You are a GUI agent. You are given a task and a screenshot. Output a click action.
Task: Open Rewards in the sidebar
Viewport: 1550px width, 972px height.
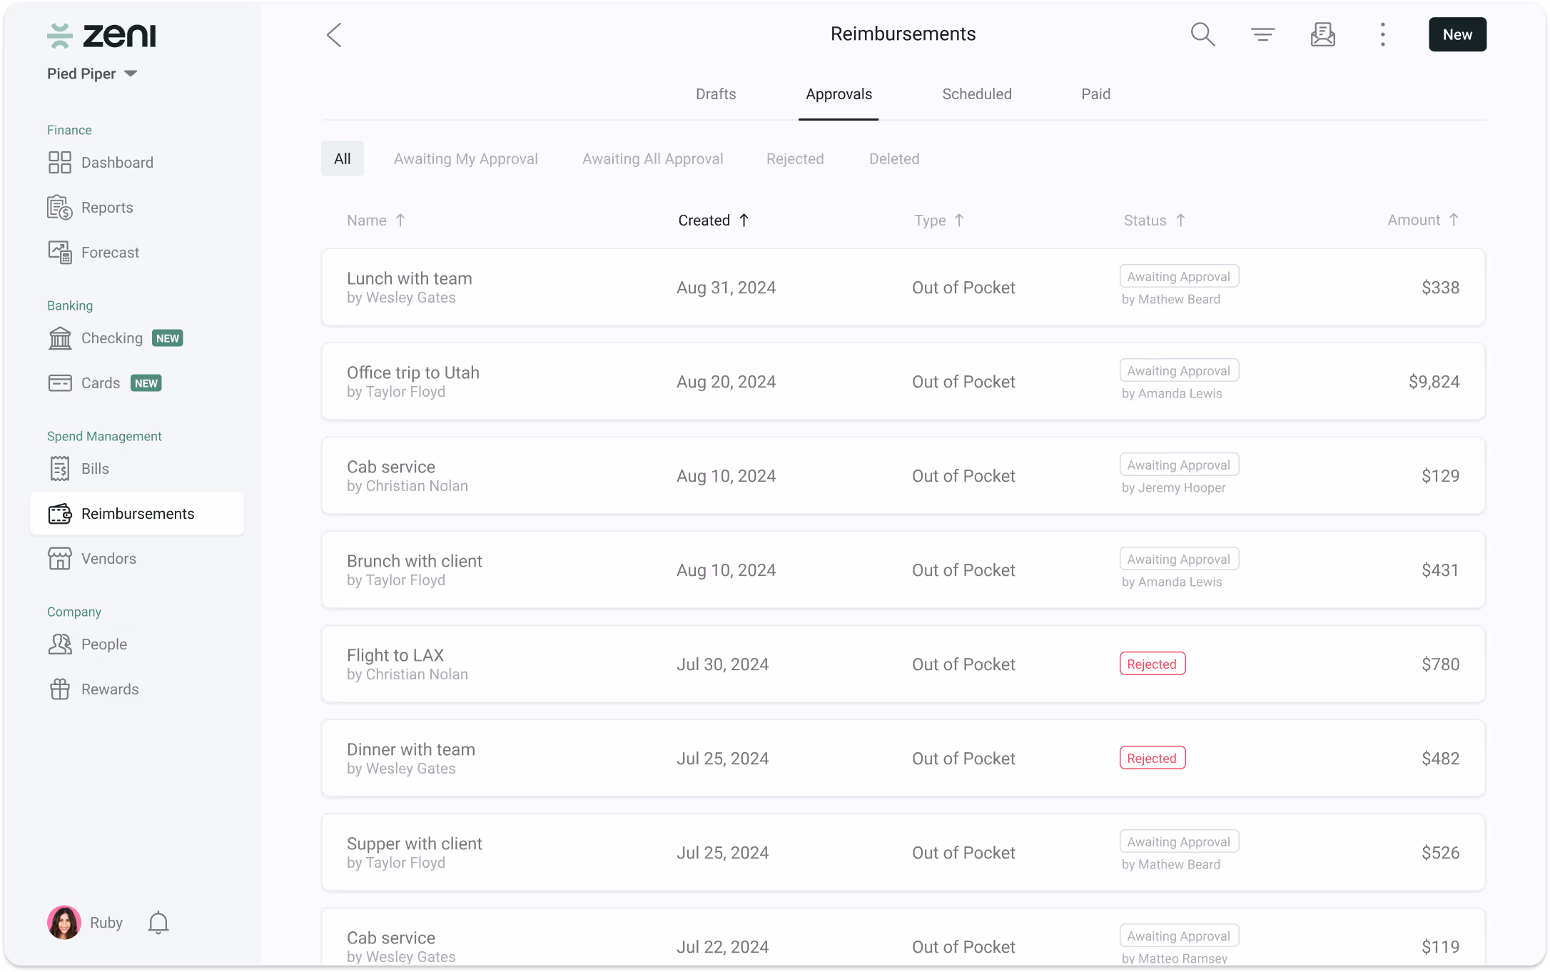93,689
